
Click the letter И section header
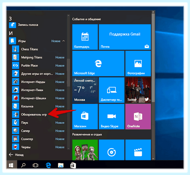pyautogui.click(x=11, y=33)
